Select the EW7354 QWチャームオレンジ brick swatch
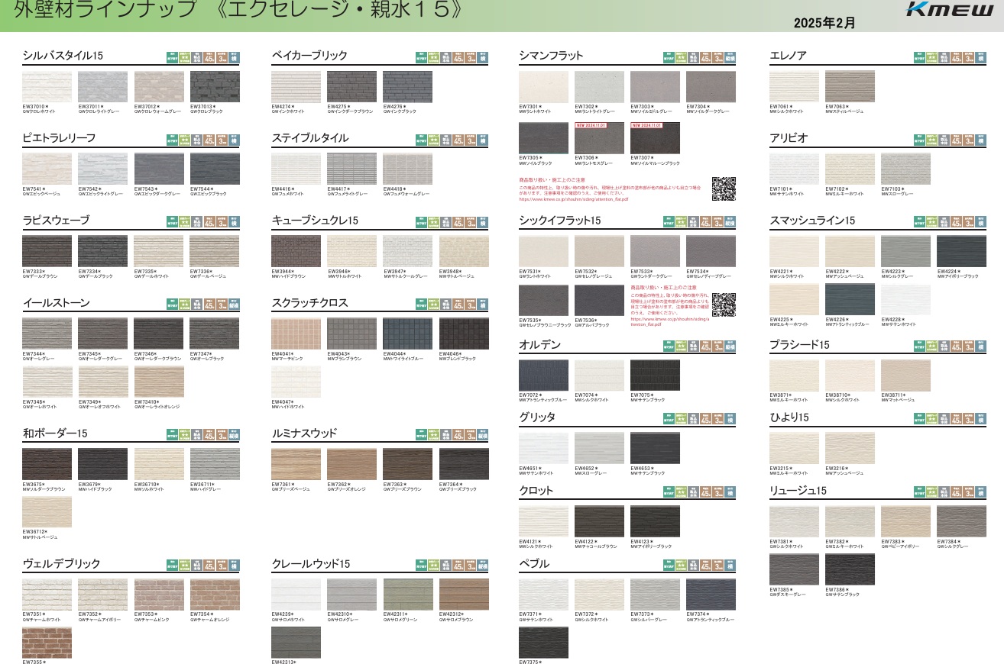This screenshot has height=664, width=1004. pyautogui.click(x=215, y=595)
